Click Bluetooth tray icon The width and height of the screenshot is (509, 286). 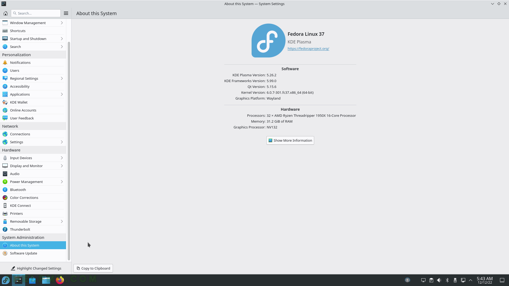447,280
